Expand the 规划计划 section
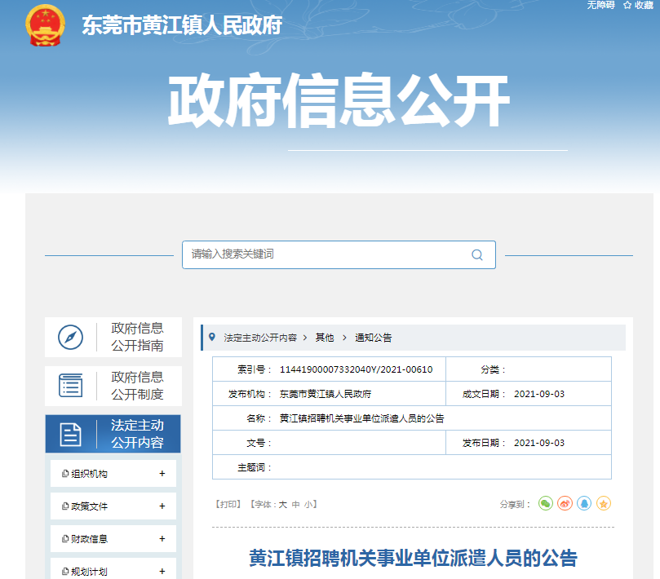660x579 pixels. tap(162, 572)
